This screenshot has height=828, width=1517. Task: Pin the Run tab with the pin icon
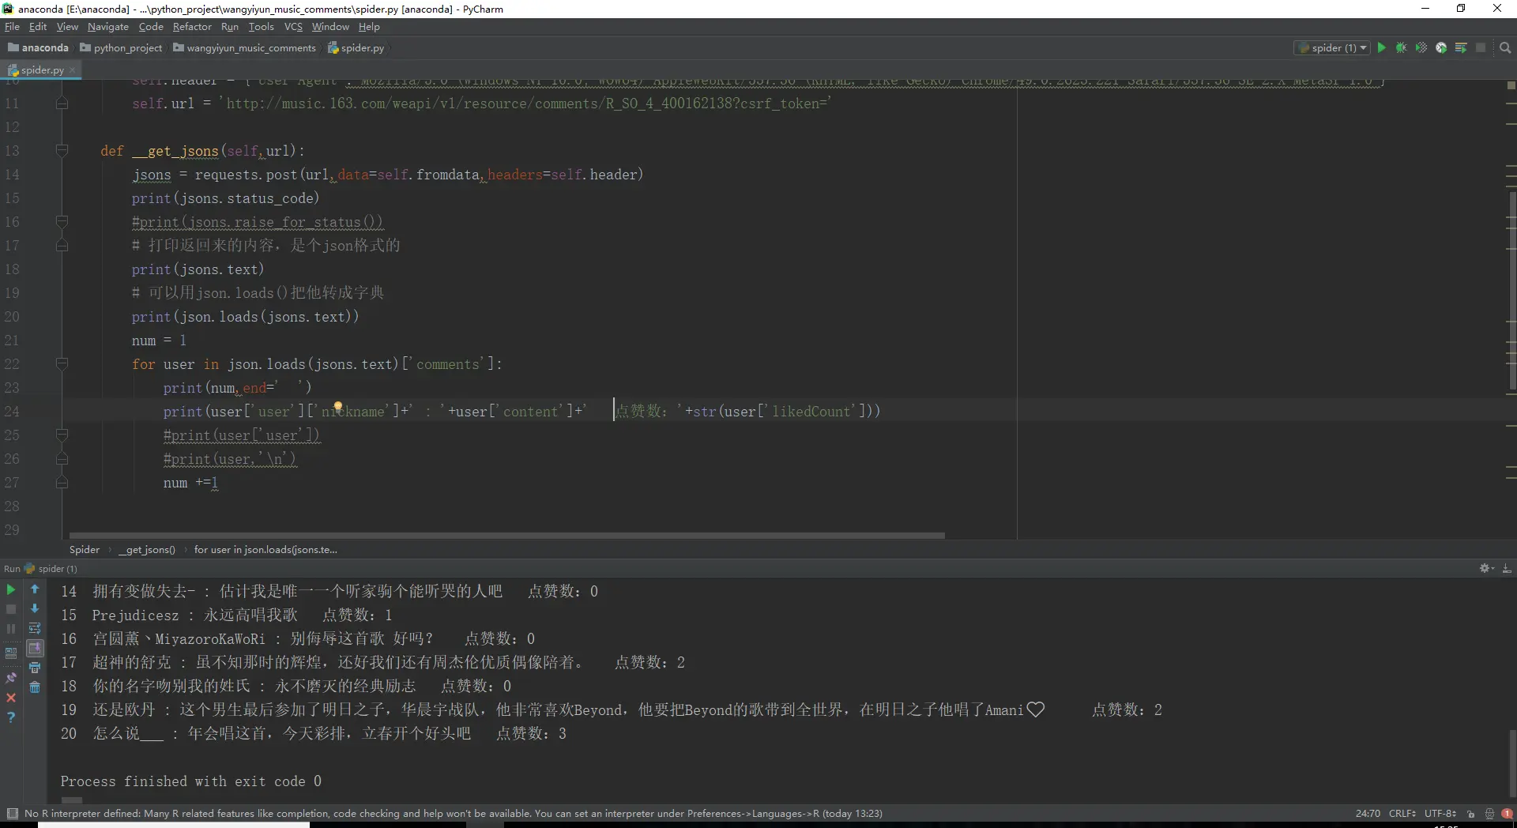point(11,678)
